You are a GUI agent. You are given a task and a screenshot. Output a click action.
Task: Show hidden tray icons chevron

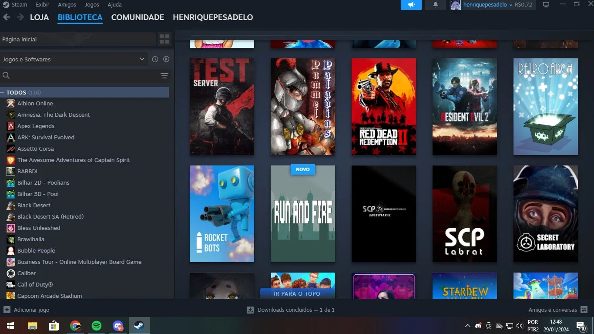coord(468,326)
